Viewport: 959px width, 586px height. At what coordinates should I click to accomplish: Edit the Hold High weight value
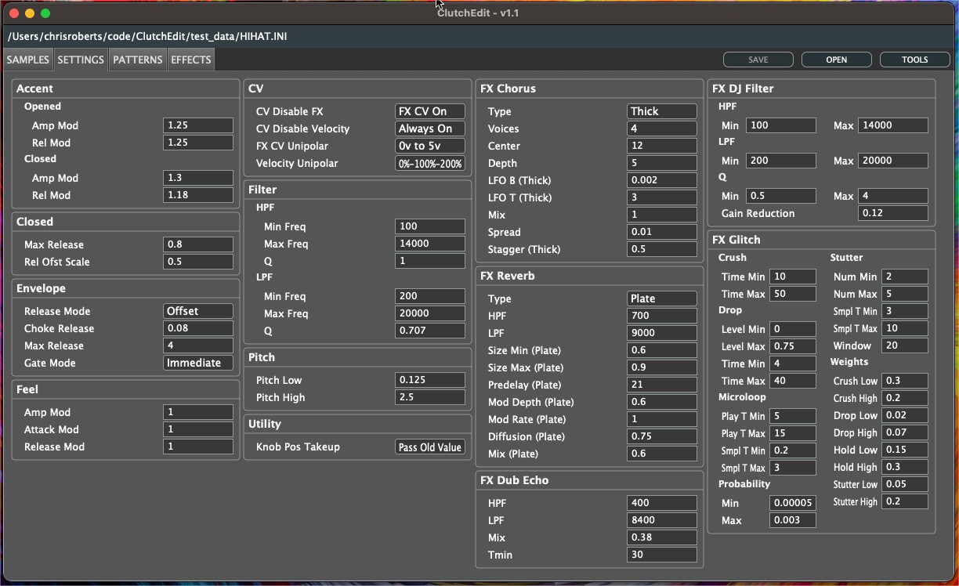tap(905, 467)
